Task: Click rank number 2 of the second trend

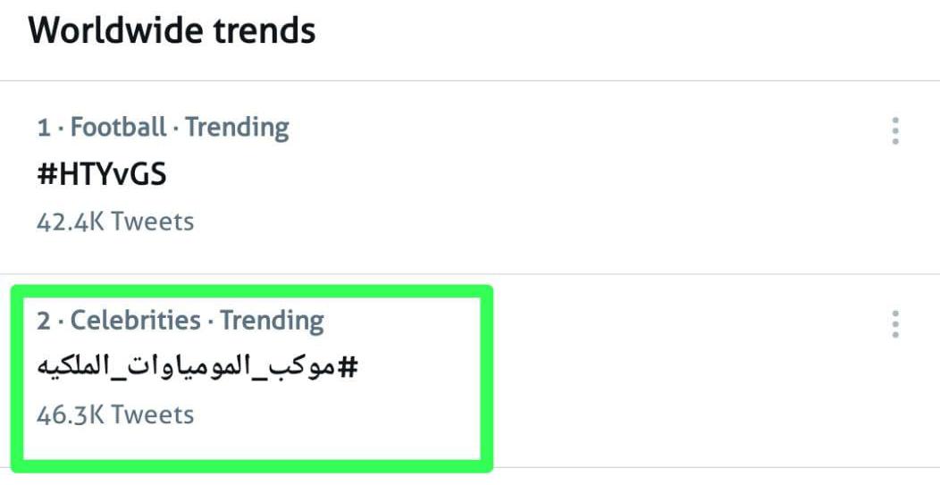Action: tap(44, 321)
